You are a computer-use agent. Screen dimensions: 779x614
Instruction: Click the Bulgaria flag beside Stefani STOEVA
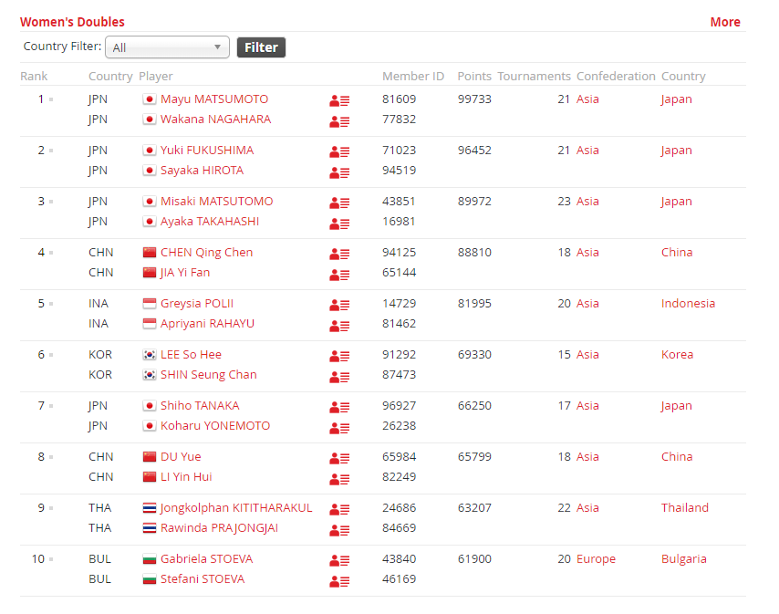click(150, 579)
